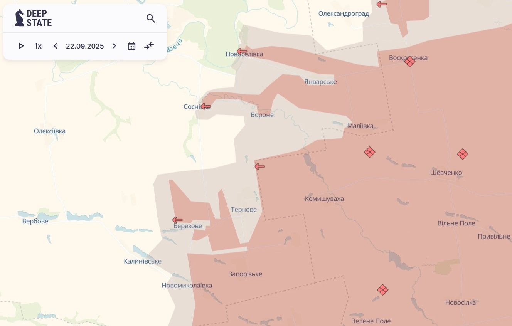512x326 pixels.
Task: Click the Запорізьке settlement label
Action: [x=245, y=274]
